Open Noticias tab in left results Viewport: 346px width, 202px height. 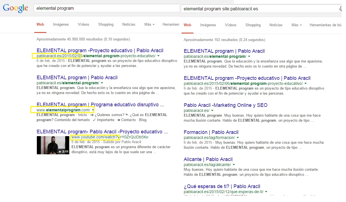tap(129, 25)
